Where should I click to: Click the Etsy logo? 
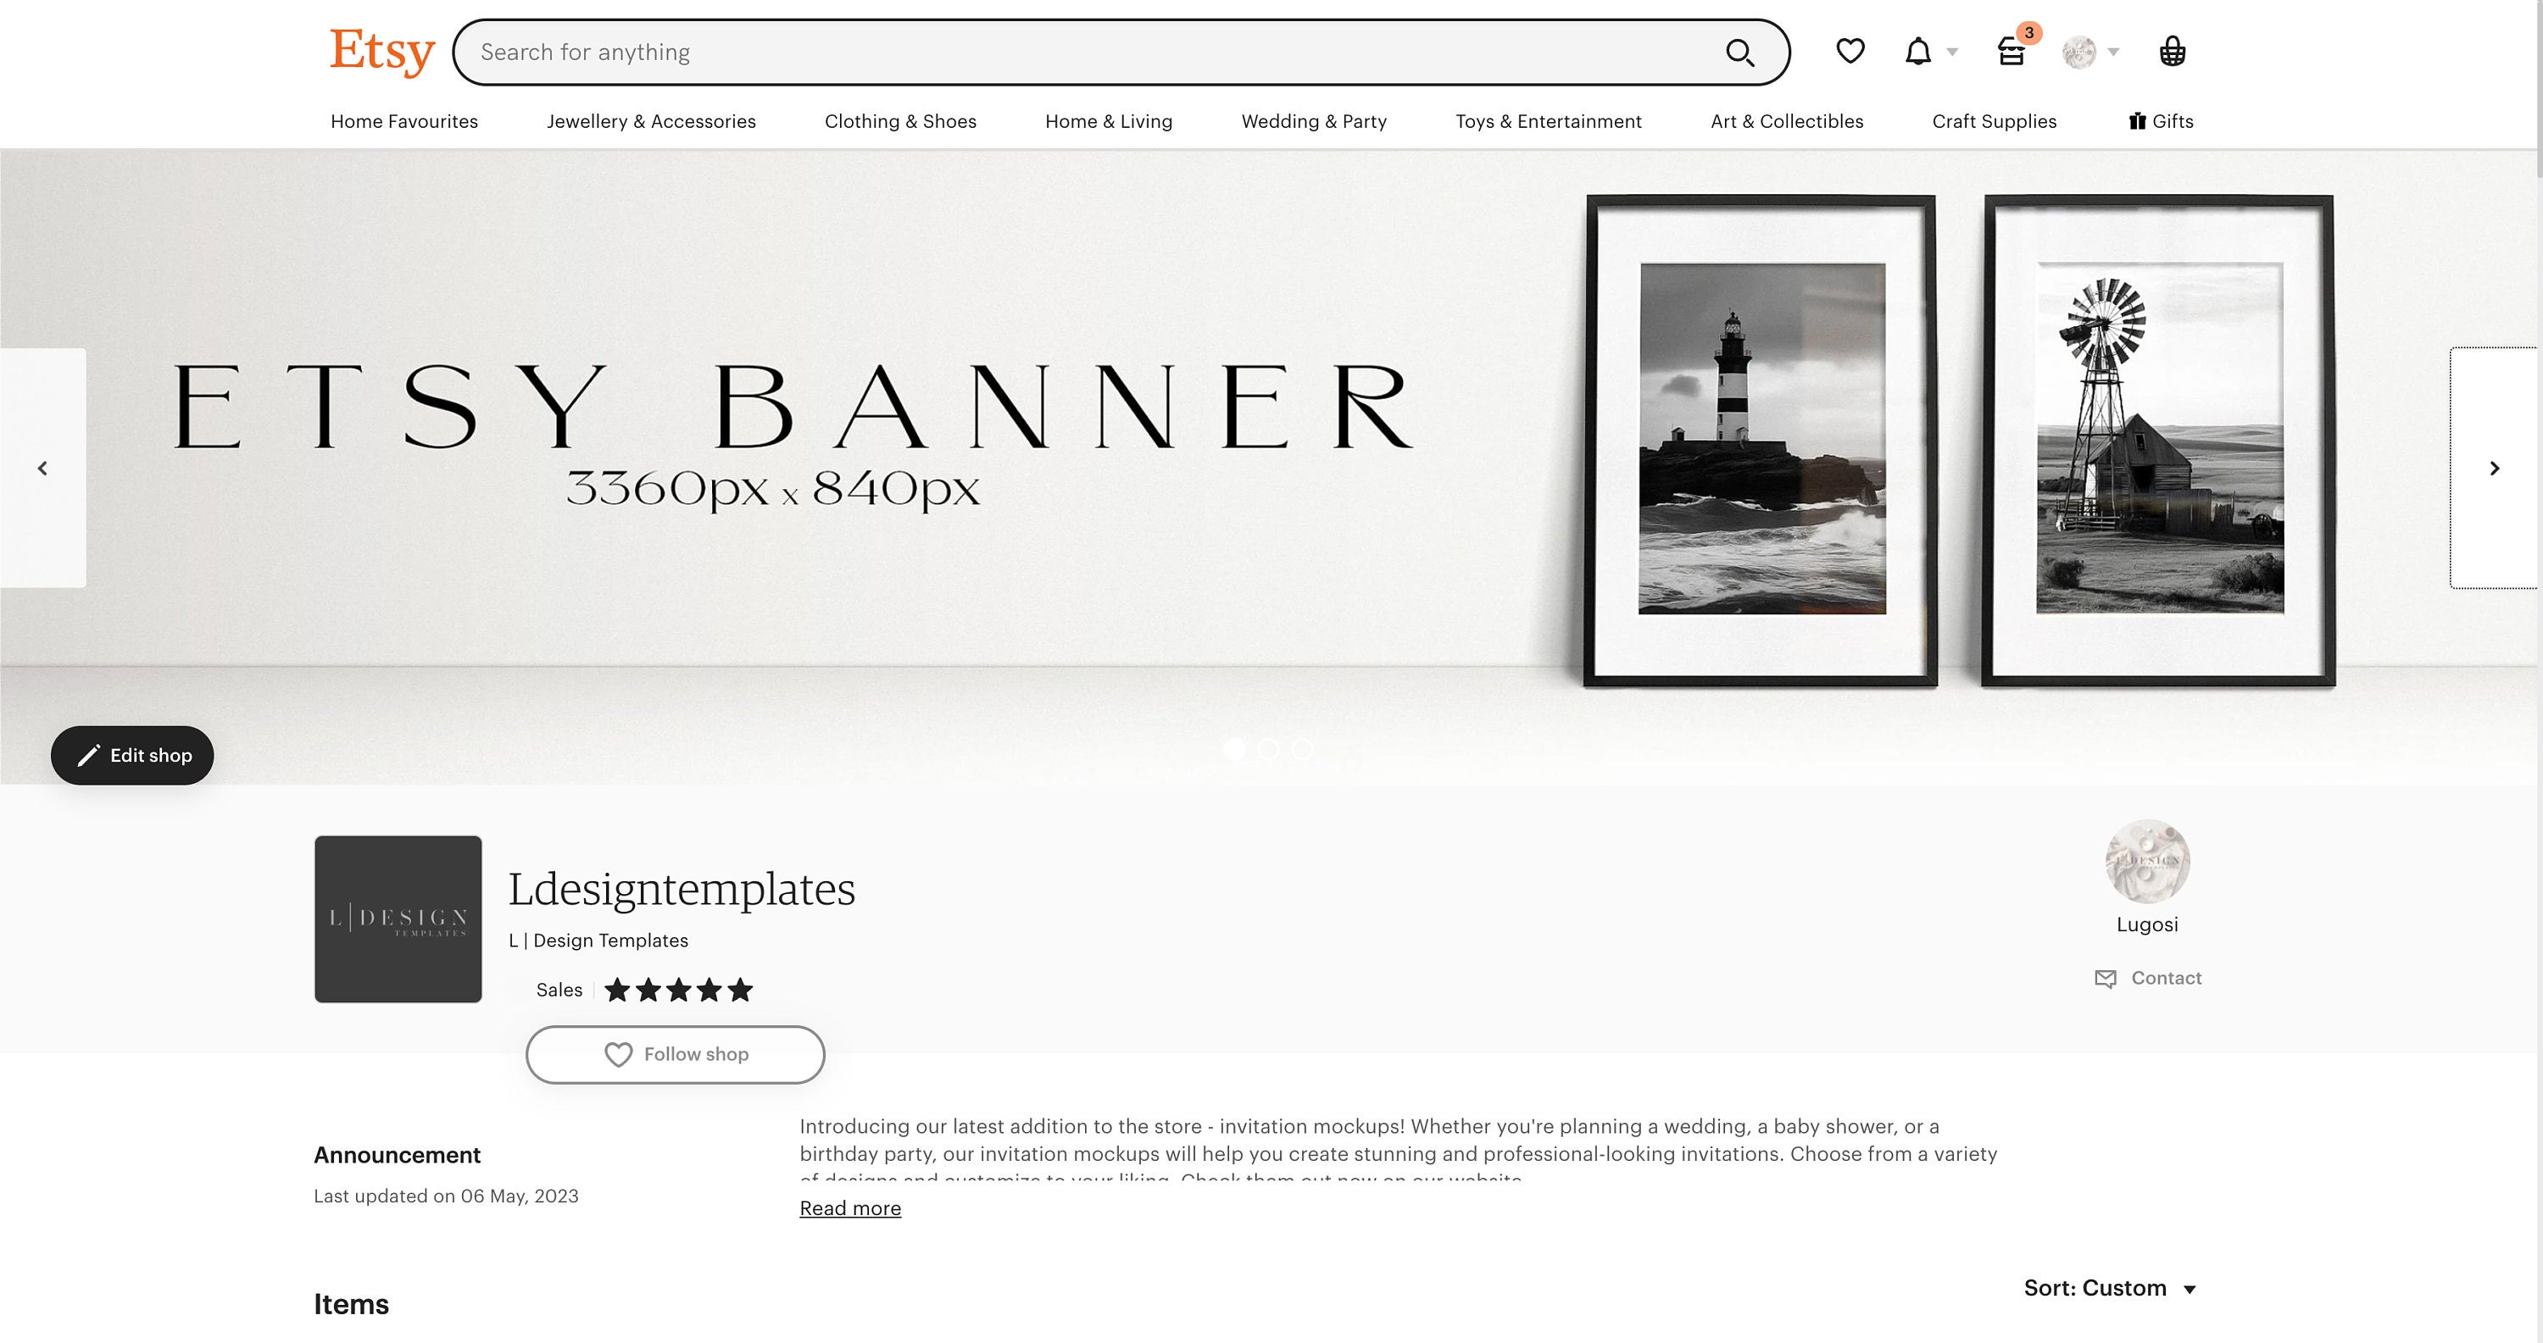(x=381, y=50)
